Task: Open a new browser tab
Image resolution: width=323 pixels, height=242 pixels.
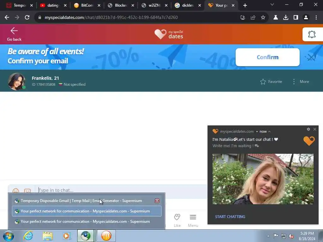Action: tap(245, 5)
